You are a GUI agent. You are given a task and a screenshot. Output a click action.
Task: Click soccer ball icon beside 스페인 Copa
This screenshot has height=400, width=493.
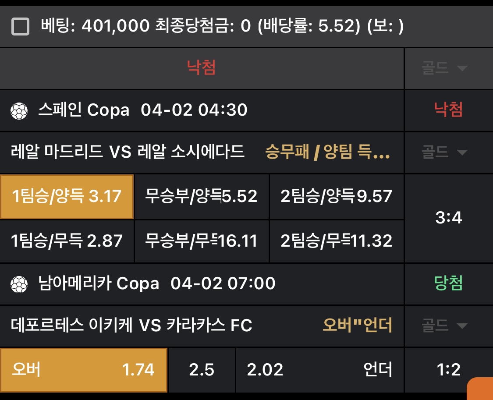19,111
